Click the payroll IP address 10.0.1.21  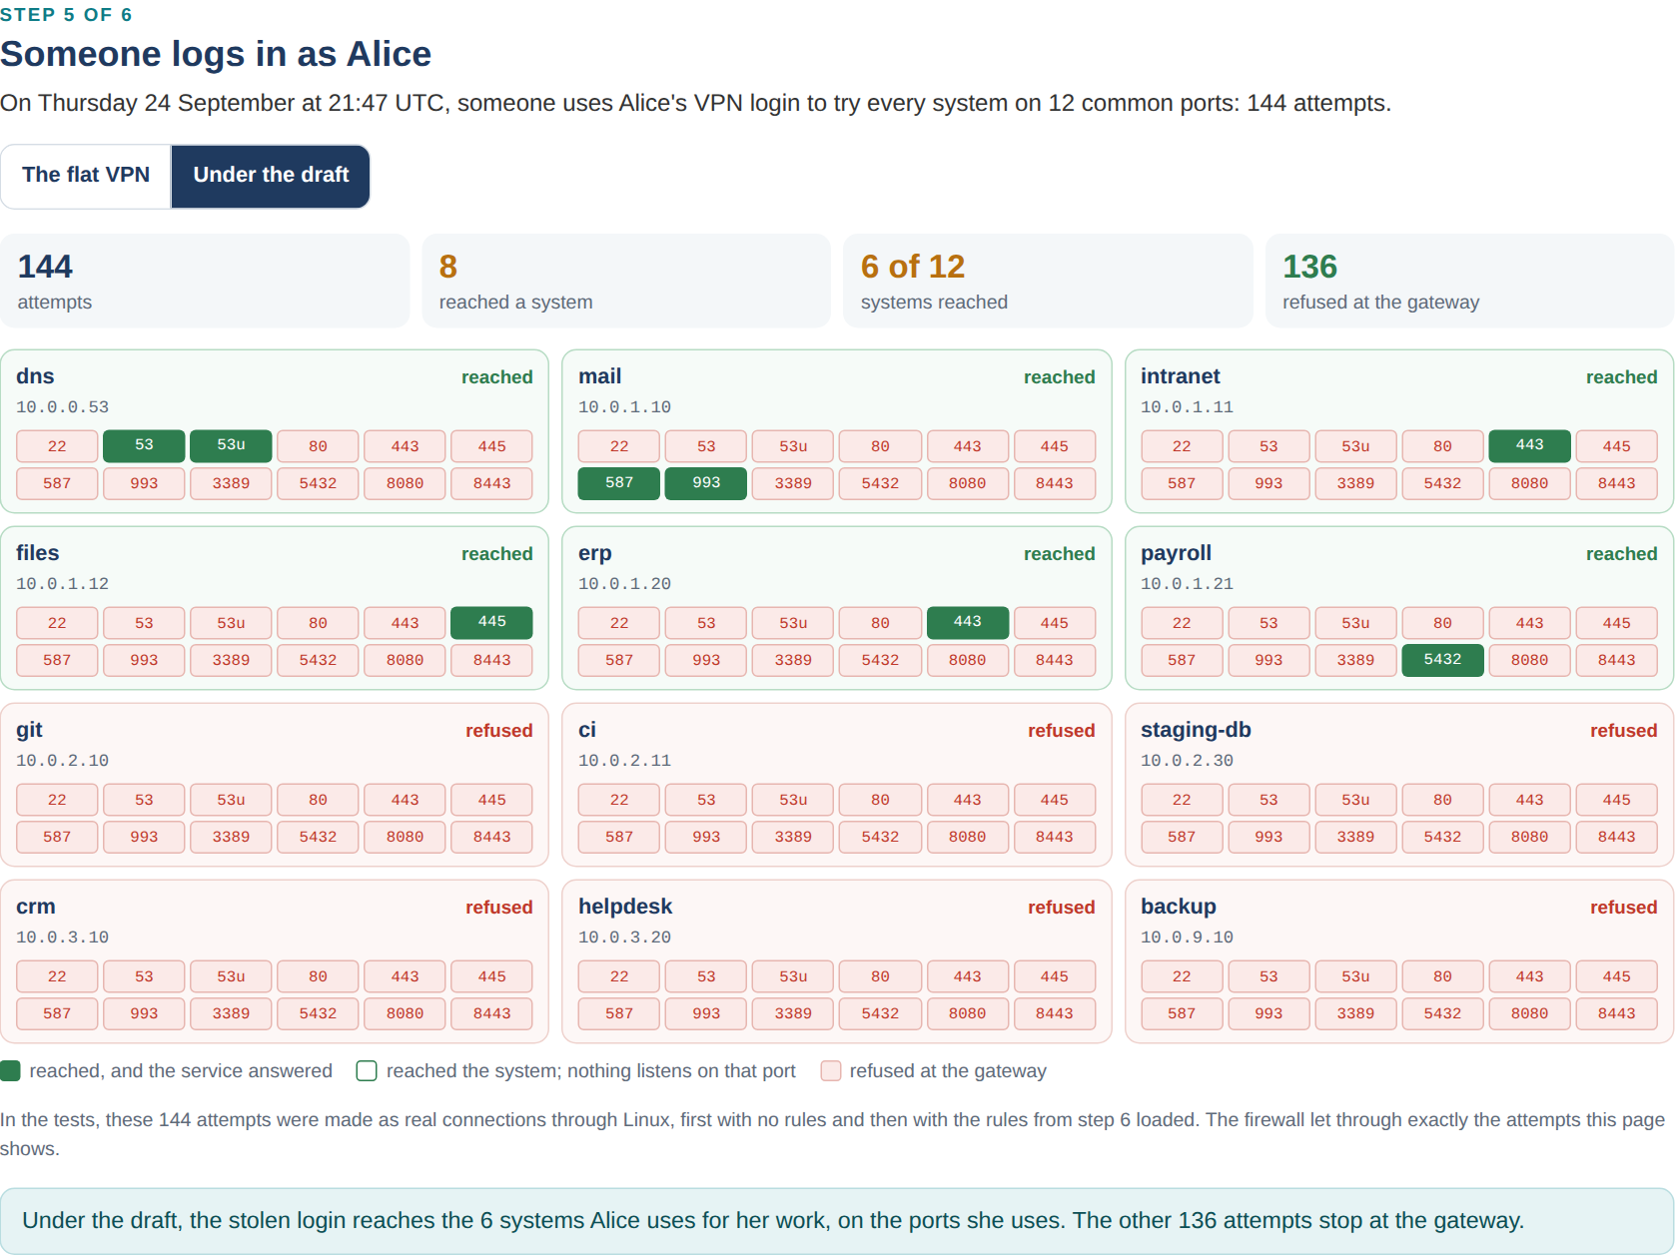coord(1187,584)
